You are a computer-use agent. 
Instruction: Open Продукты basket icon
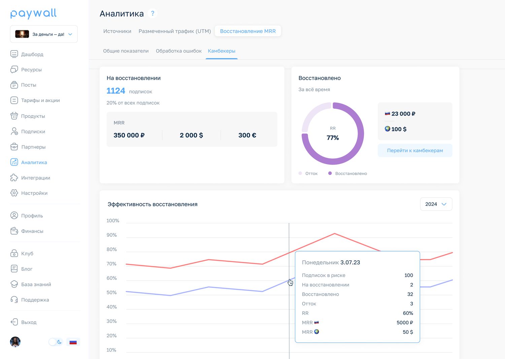click(14, 116)
